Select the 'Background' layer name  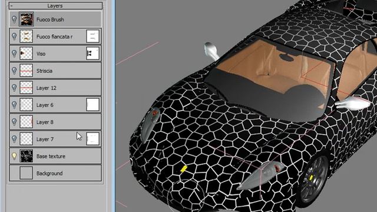point(49,173)
